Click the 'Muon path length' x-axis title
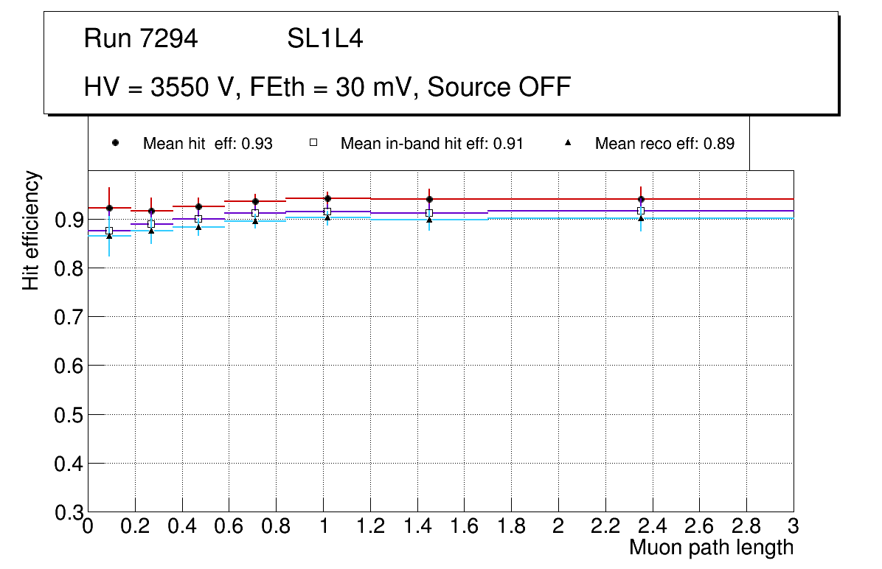882x569 pixels. 711,548
